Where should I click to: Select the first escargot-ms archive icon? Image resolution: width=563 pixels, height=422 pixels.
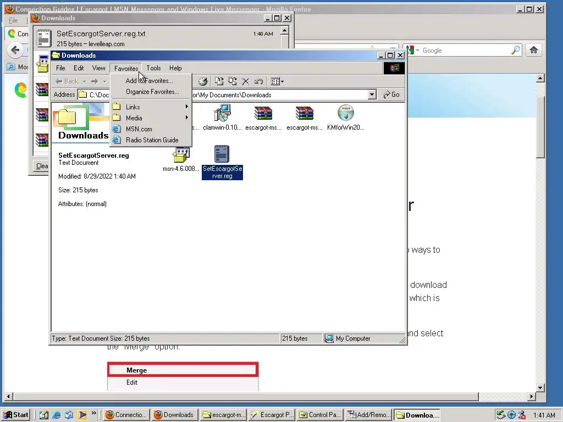(x=263, y=118)
